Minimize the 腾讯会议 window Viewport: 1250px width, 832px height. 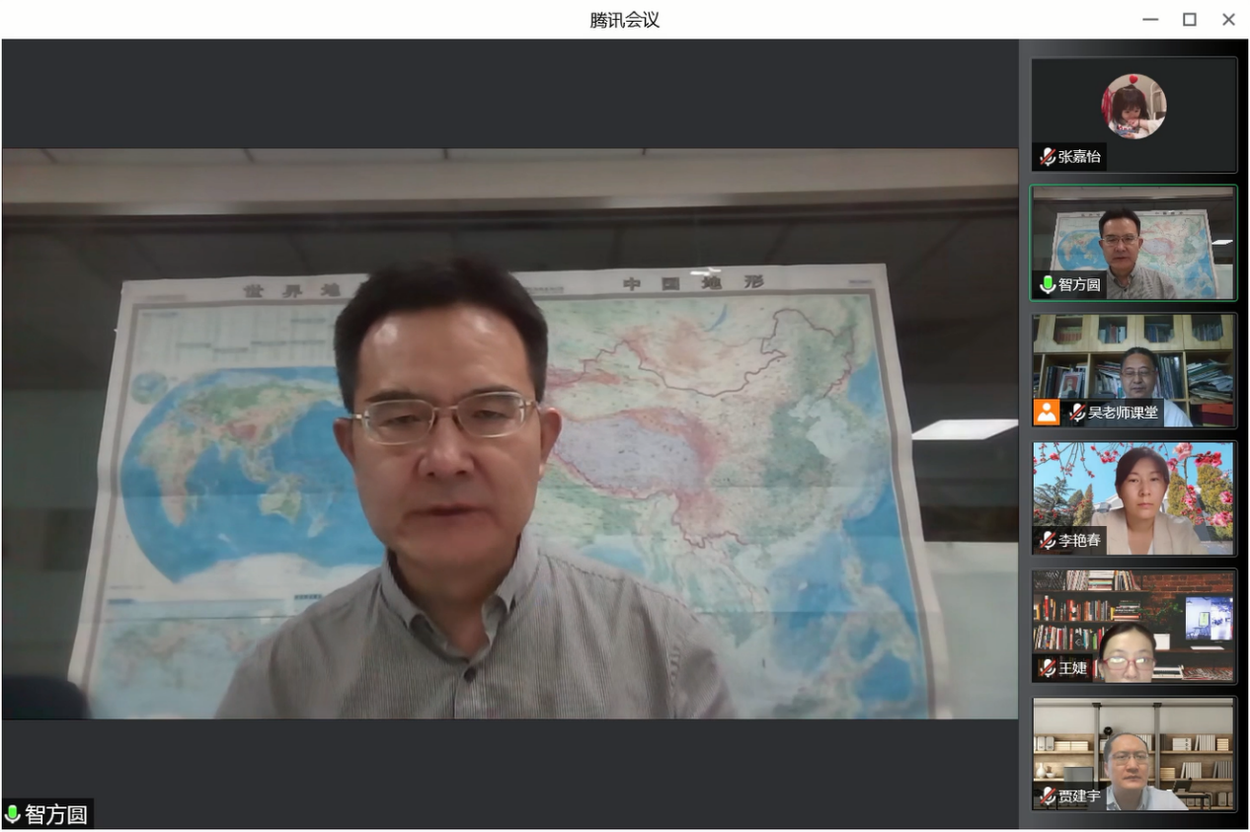point(1150,20)
